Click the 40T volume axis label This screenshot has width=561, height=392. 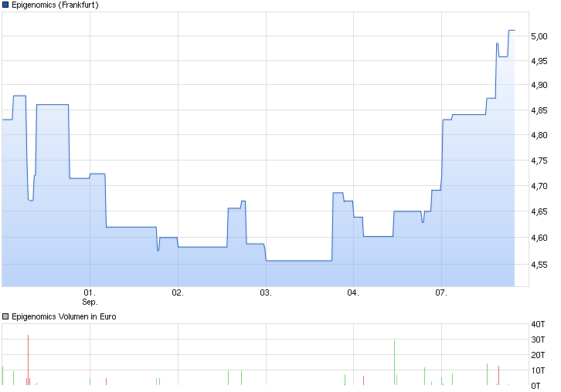(x=539, y=323)
